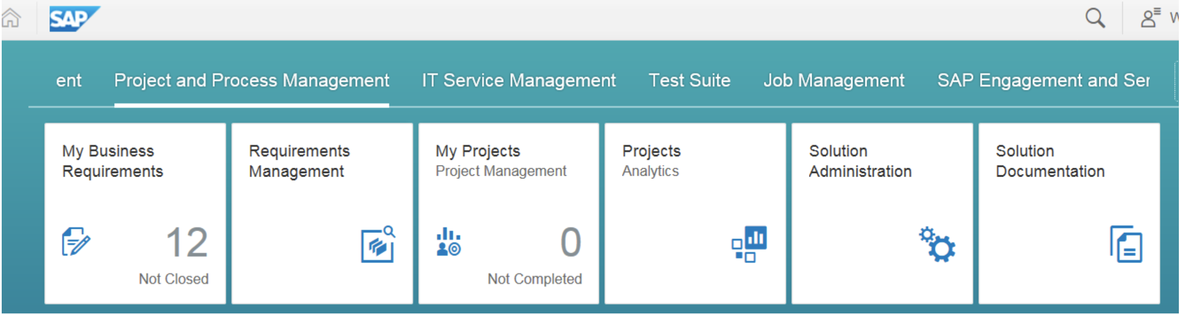Open the Solution Administration tile title
This screenshot has width=1180, height=314.
click(x=860, y=161)
